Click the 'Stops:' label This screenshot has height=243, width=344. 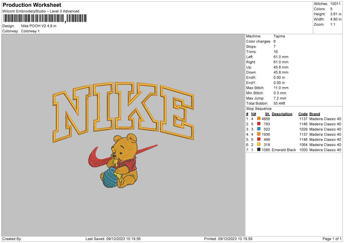click(x=251, y=46)
